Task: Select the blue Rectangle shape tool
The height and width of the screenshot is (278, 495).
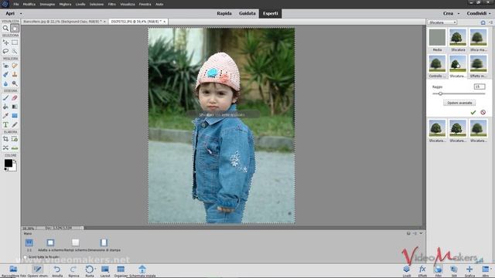Action: 15,116
